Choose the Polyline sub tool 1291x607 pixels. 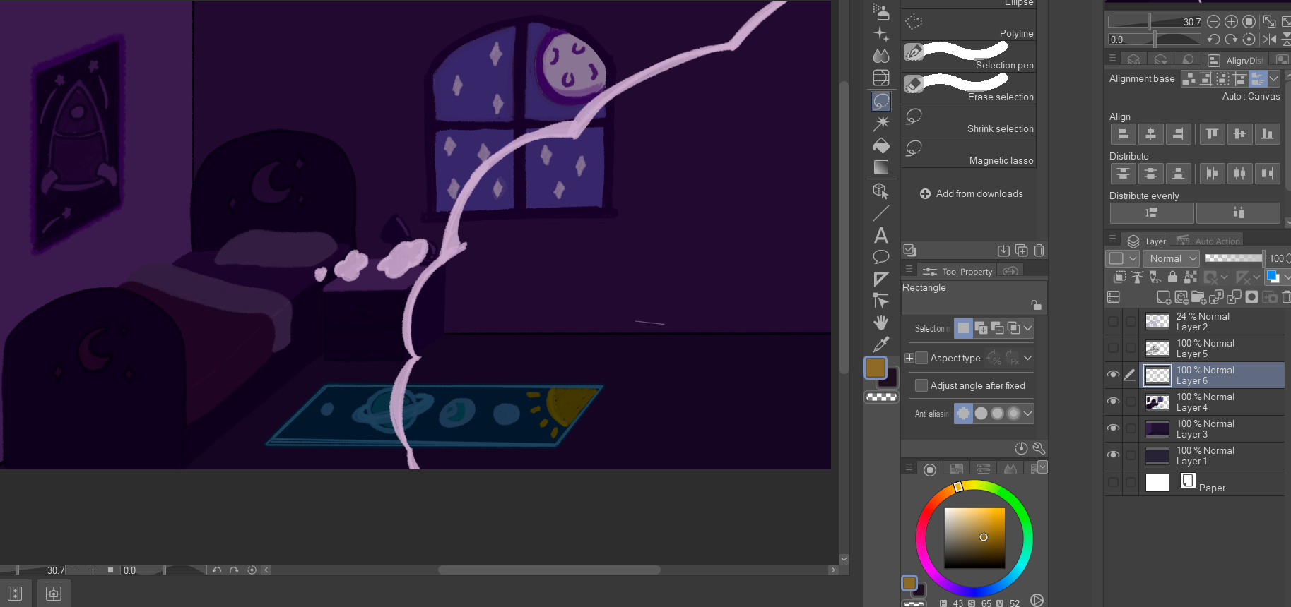[x=969, y=25]
